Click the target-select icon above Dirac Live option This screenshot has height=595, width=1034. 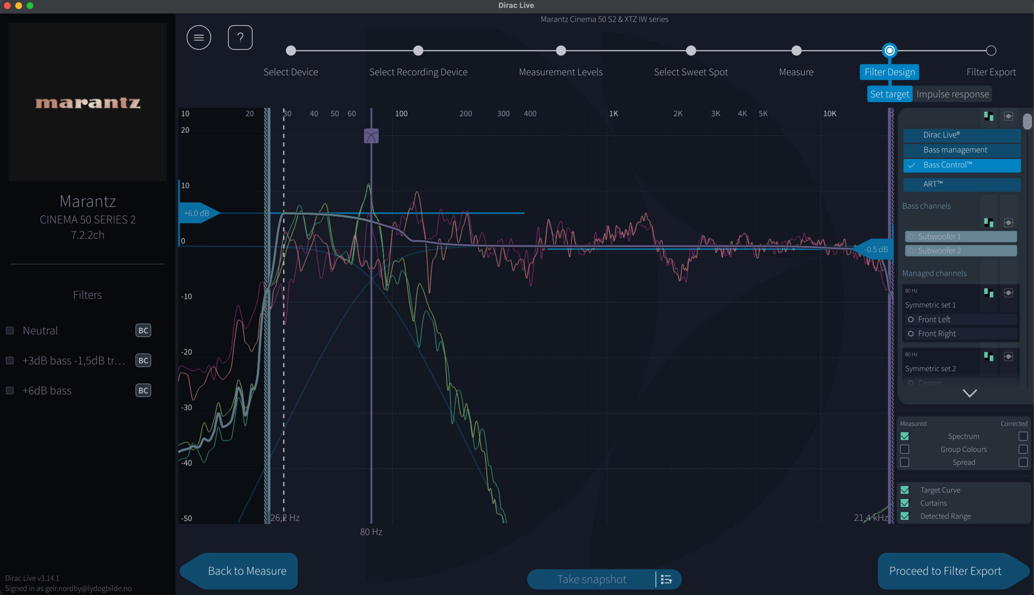click(x=1008, y=116)
